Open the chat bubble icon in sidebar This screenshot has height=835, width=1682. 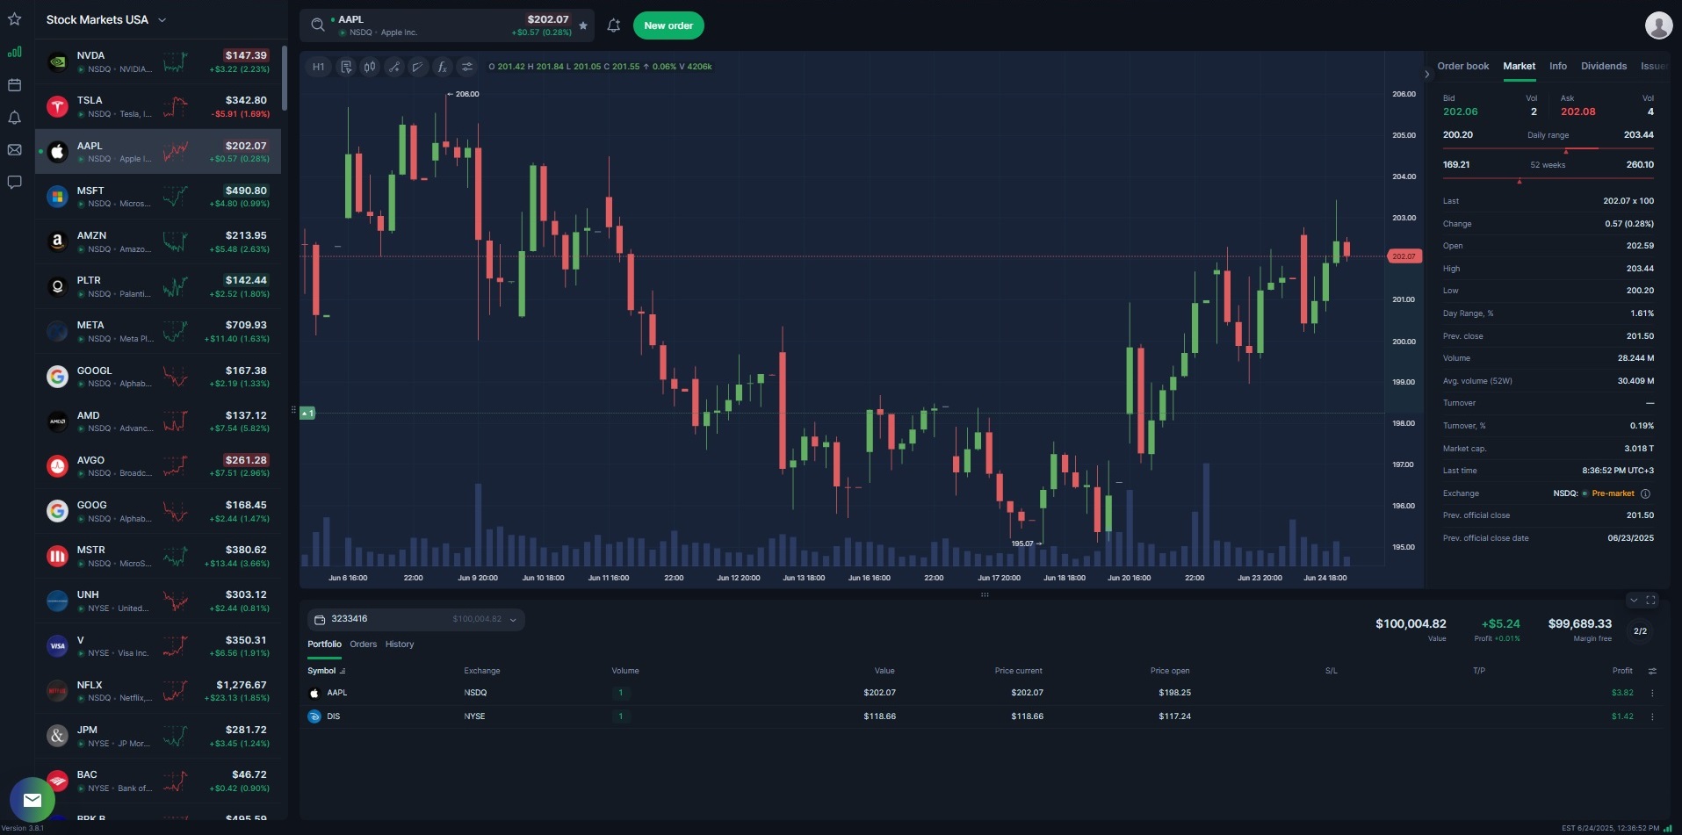[x=13, y=181]
